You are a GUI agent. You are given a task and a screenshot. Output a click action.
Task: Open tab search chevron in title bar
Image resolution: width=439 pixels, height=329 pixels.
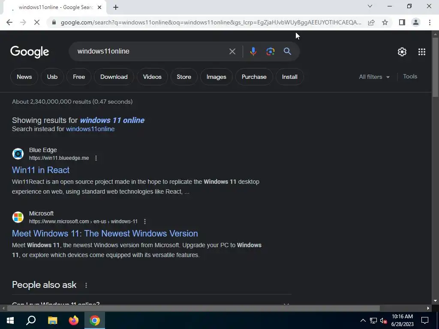pos(370,6)
